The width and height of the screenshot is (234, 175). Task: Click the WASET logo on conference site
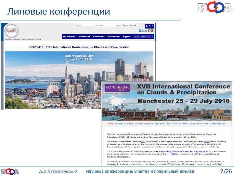(x=11, y=31)
